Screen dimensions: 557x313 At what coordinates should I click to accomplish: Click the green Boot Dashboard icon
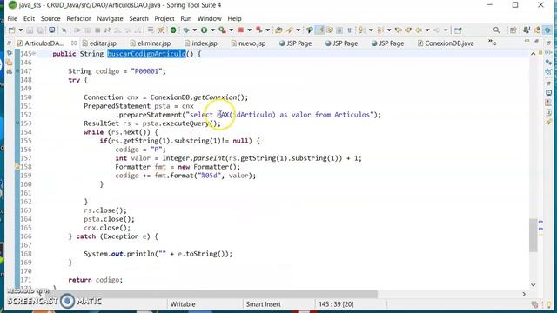(x=173, y=30)
